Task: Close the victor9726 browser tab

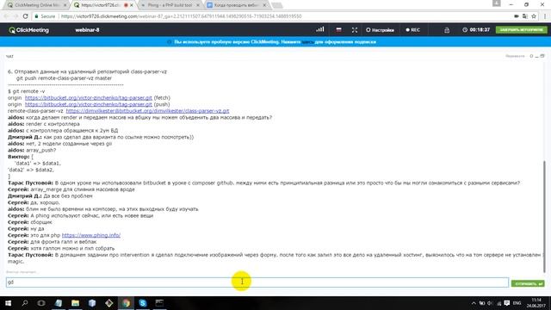Action: click(132, 5)
